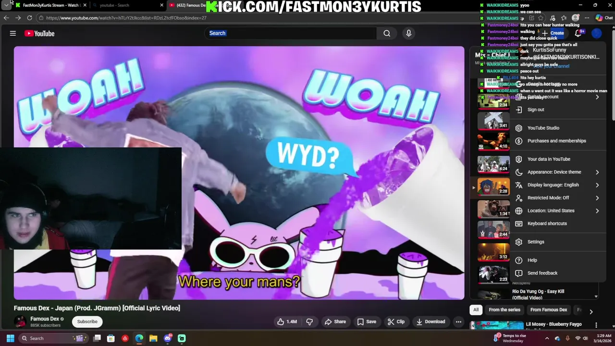Click the playlist panel down arrow
This screenshot has height=346, width=615.
click(x=596, y=297)
